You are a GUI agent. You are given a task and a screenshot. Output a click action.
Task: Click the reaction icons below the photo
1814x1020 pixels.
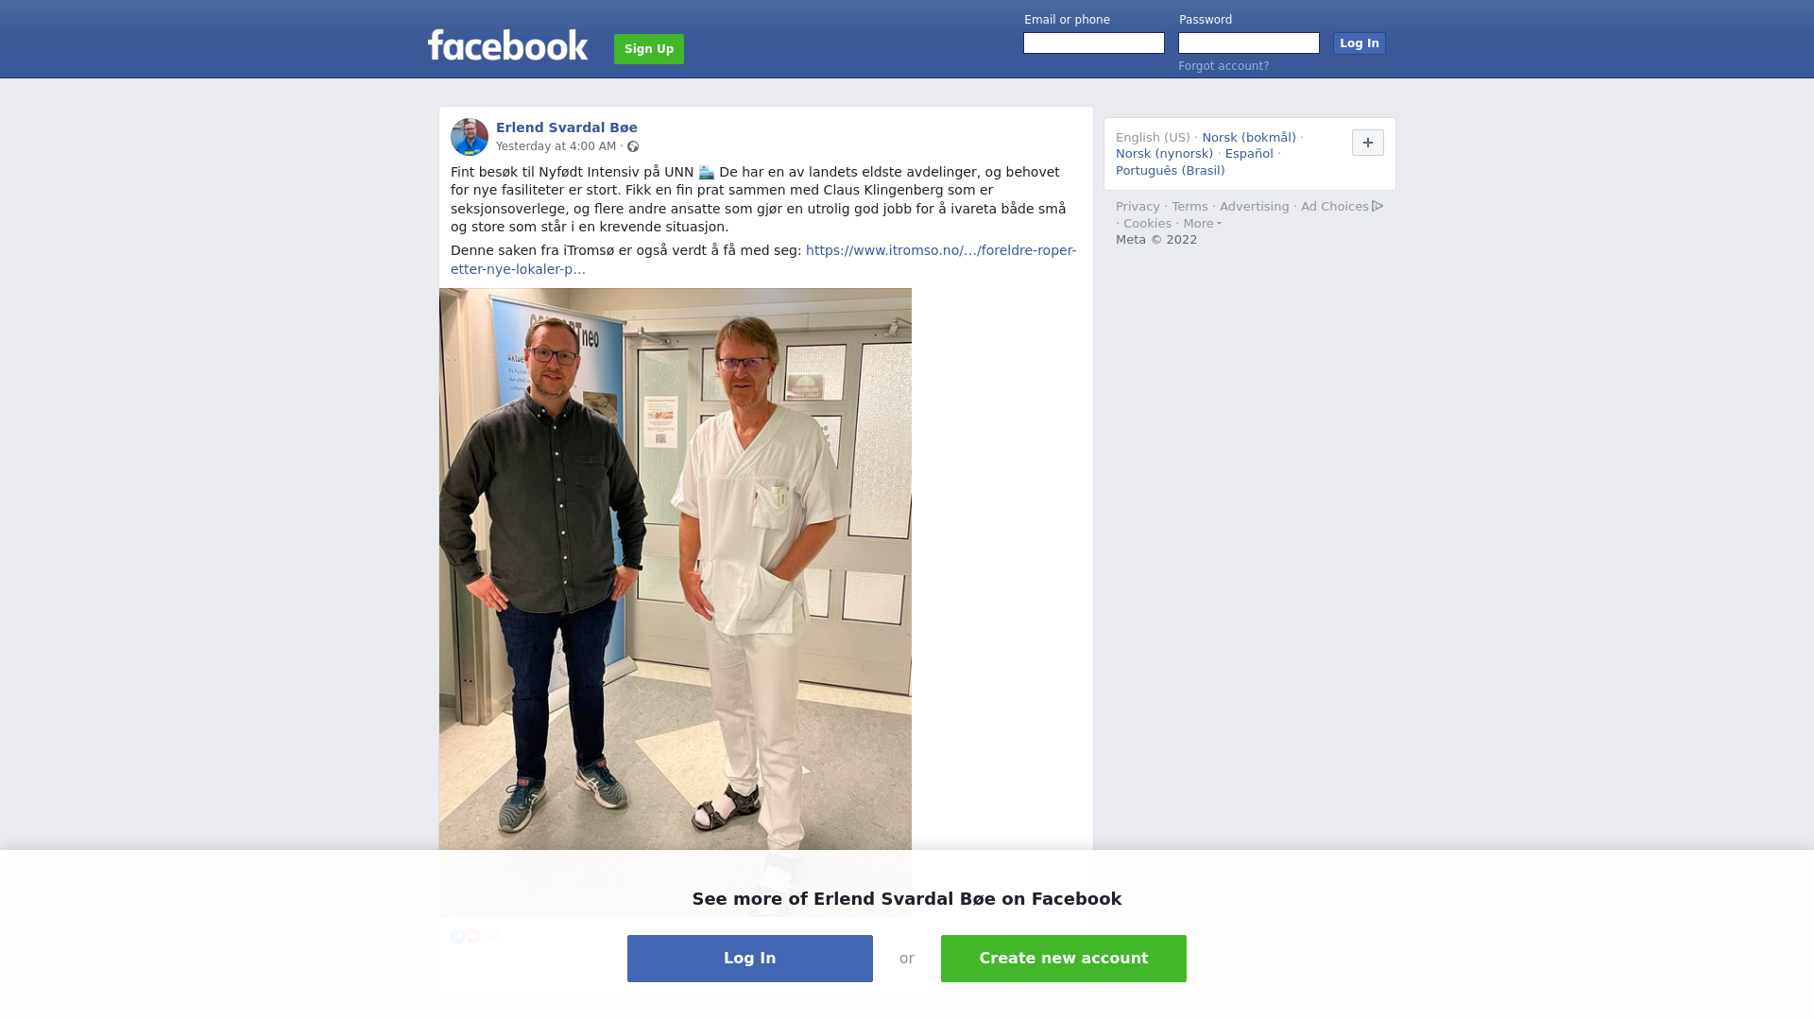click(x=466, y=936)
